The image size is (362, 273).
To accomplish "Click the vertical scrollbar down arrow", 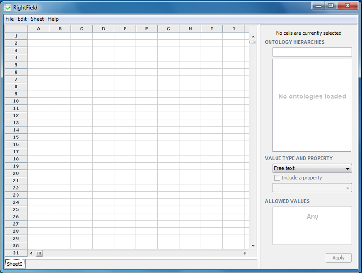I will point(253,245).
